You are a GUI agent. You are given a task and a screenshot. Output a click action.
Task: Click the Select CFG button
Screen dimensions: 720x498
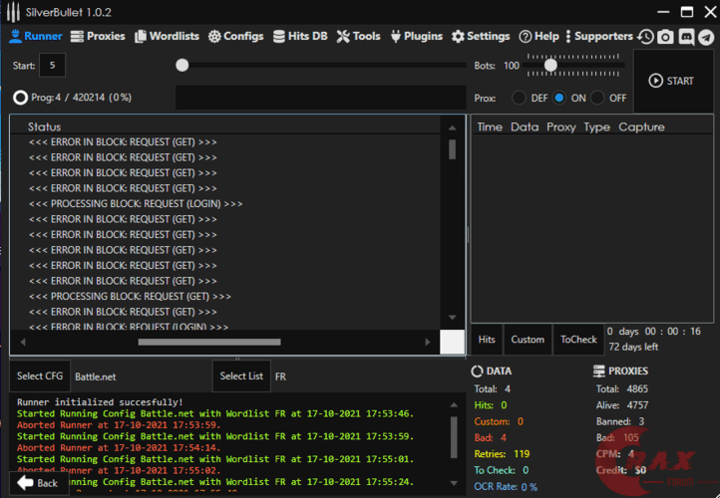[x=40, y=376]
